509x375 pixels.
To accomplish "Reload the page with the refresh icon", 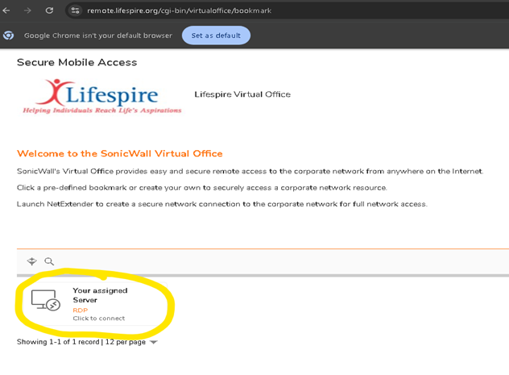I will [49, 10].
